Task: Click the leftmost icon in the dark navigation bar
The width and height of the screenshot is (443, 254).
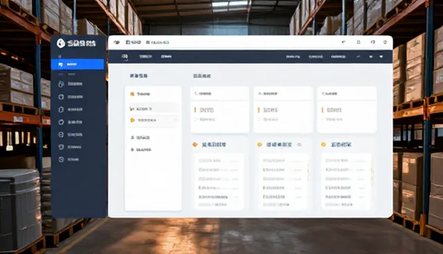Action: tap(125, 57)
